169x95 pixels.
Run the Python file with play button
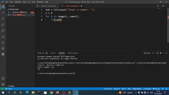pos(158,6)
